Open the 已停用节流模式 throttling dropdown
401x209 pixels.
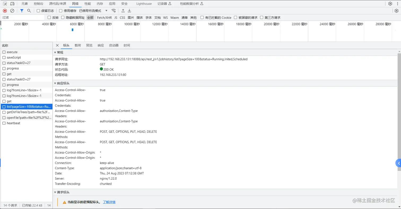[x=93, y=11]
